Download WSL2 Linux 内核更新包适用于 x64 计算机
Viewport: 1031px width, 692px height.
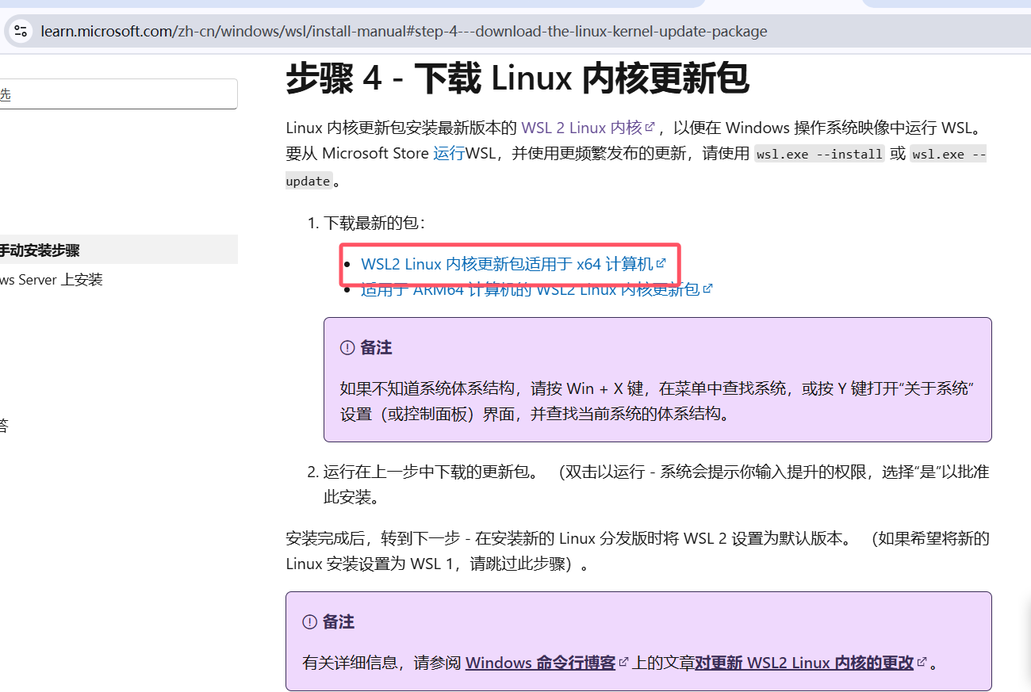(x=513, y=264)
